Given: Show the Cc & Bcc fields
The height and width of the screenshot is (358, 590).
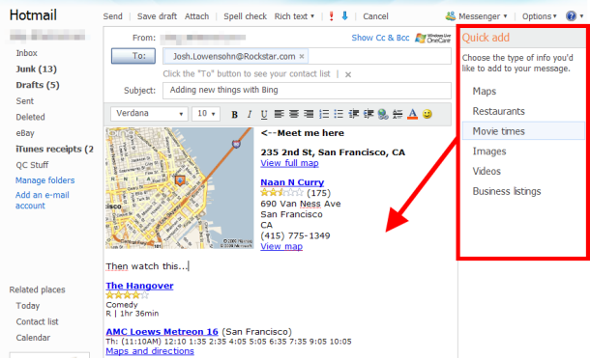Looking at the screenshot, I should [x=380, y=38].
